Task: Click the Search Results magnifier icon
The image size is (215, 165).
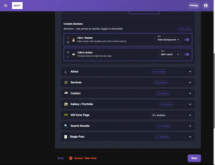Action: pos(66,126)
